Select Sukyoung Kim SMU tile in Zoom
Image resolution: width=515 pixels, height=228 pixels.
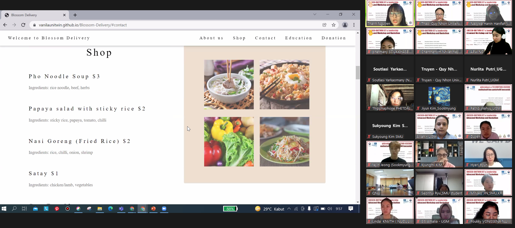pyautogui.click(x=390, y=126)
